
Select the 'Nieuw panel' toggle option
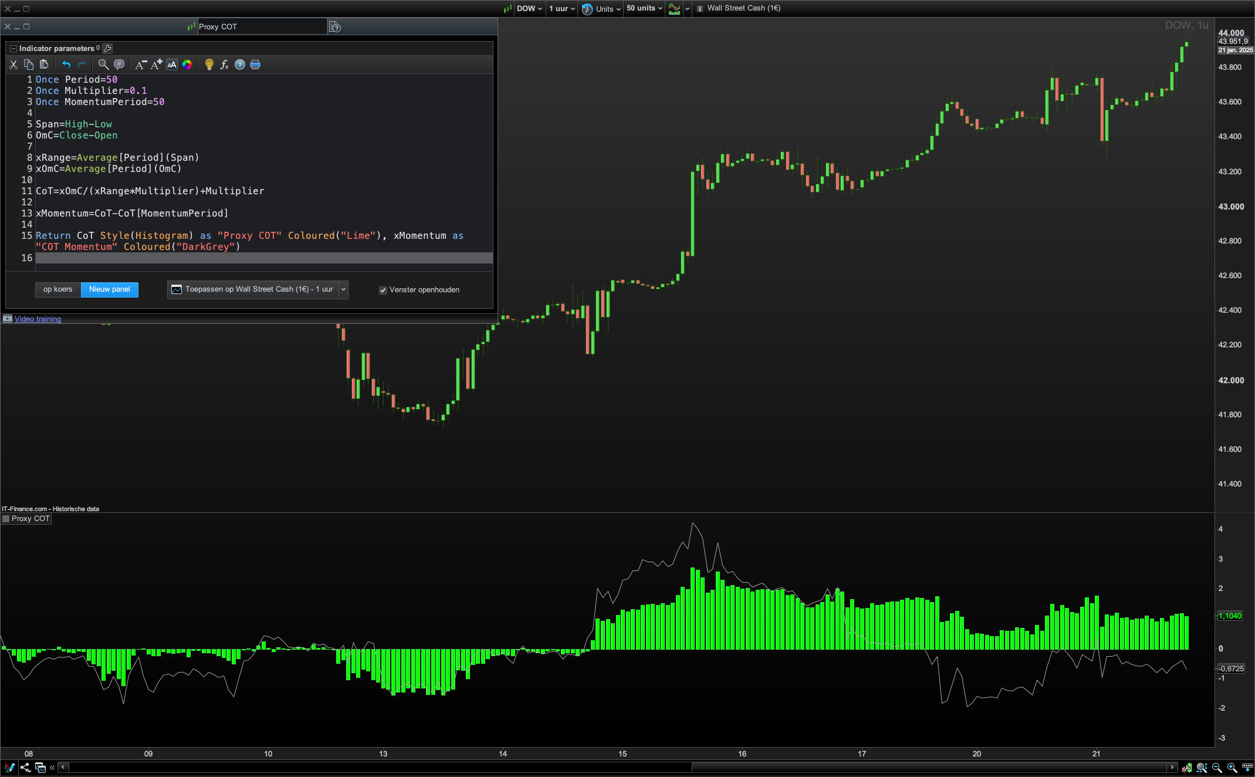point(110,289)
